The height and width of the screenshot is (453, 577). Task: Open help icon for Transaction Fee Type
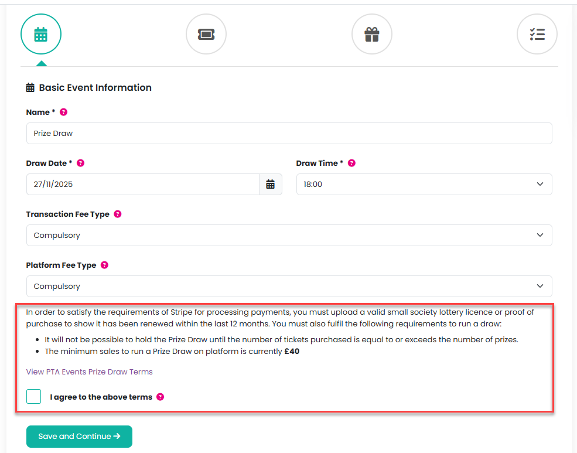[118, 214]
